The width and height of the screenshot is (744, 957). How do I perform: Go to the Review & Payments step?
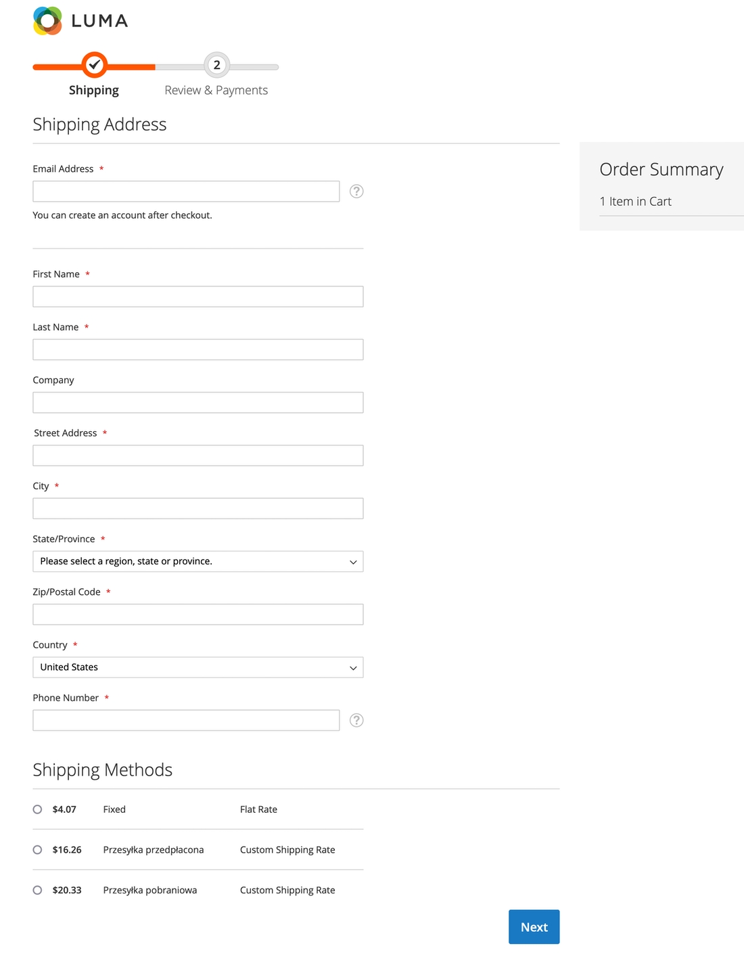216,90
